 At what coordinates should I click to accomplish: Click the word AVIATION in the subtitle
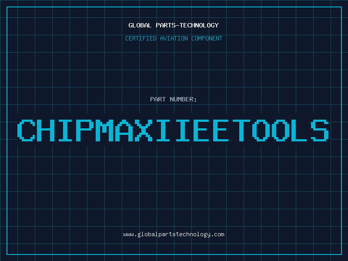(174, 38)
